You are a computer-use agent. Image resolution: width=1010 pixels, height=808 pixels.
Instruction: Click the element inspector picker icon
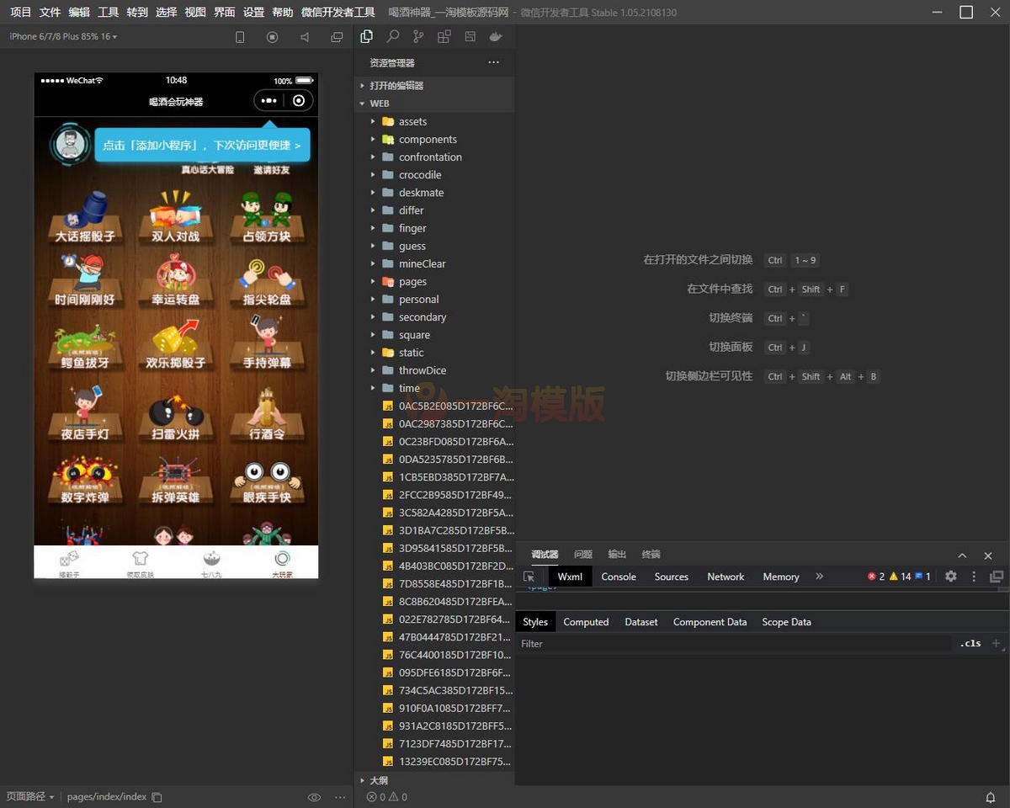tap(529, 577)
